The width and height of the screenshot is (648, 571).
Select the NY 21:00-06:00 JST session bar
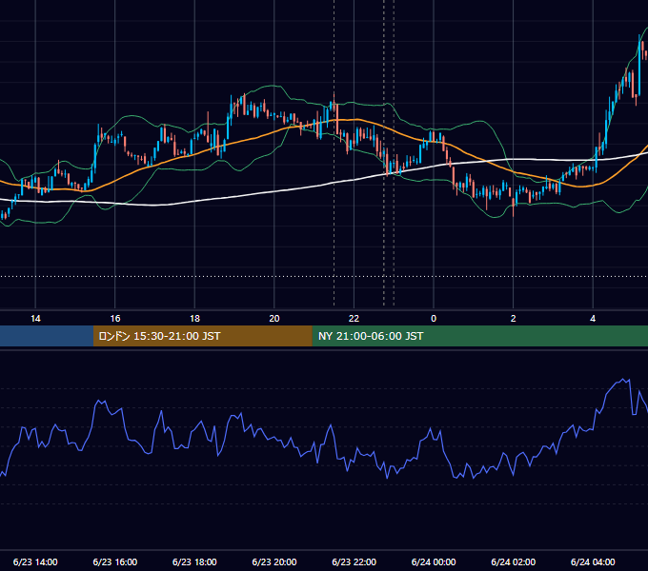coord(479,336)
